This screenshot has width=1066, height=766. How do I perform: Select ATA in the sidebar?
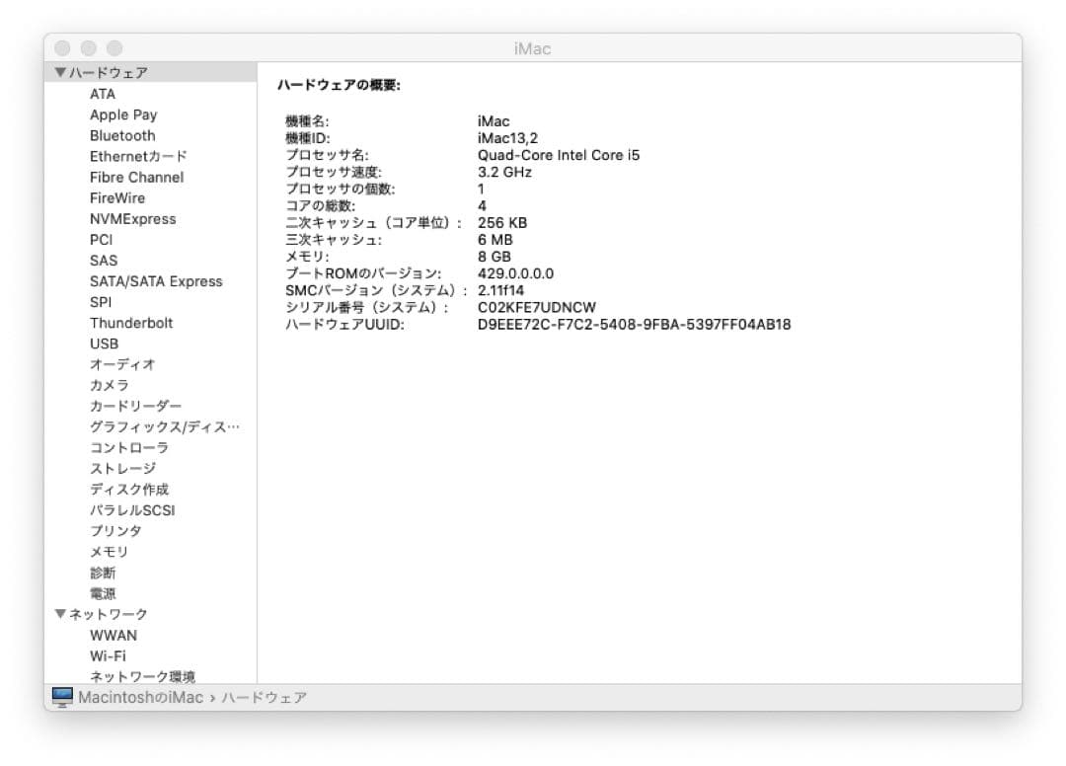click(103, 94)
